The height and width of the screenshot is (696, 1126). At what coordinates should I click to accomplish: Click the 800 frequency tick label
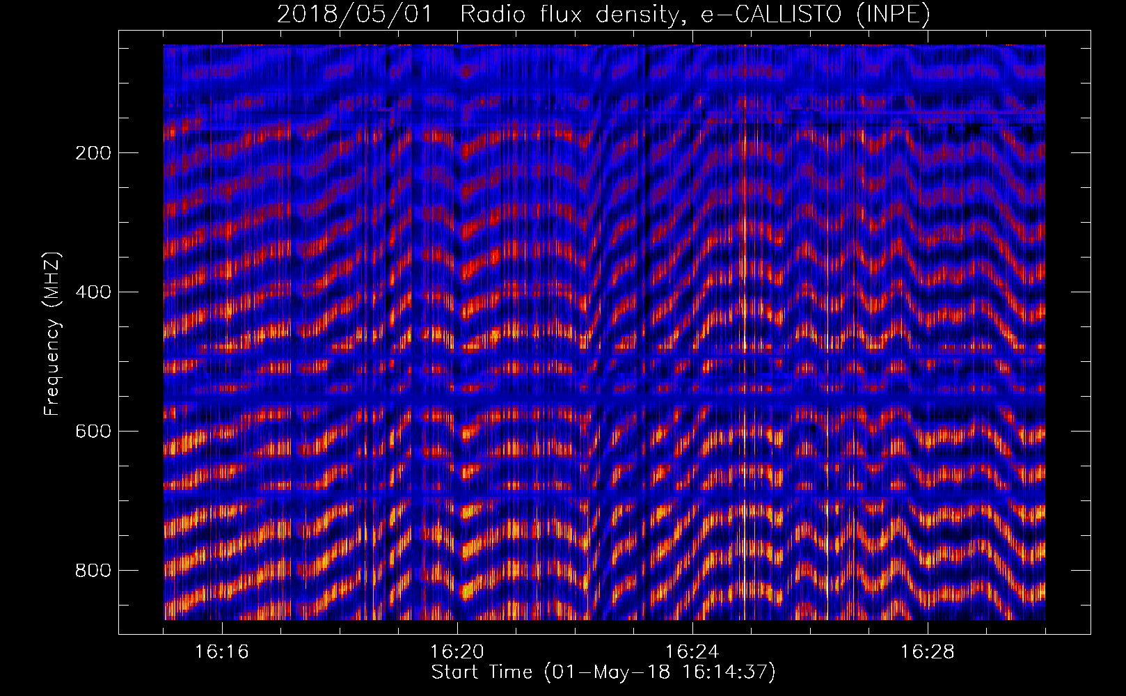[93, 571]
